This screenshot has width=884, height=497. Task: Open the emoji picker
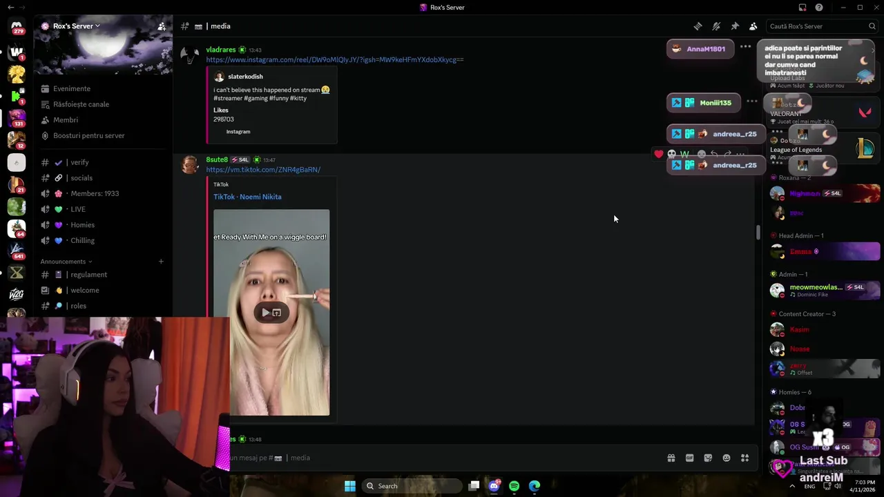727,458
